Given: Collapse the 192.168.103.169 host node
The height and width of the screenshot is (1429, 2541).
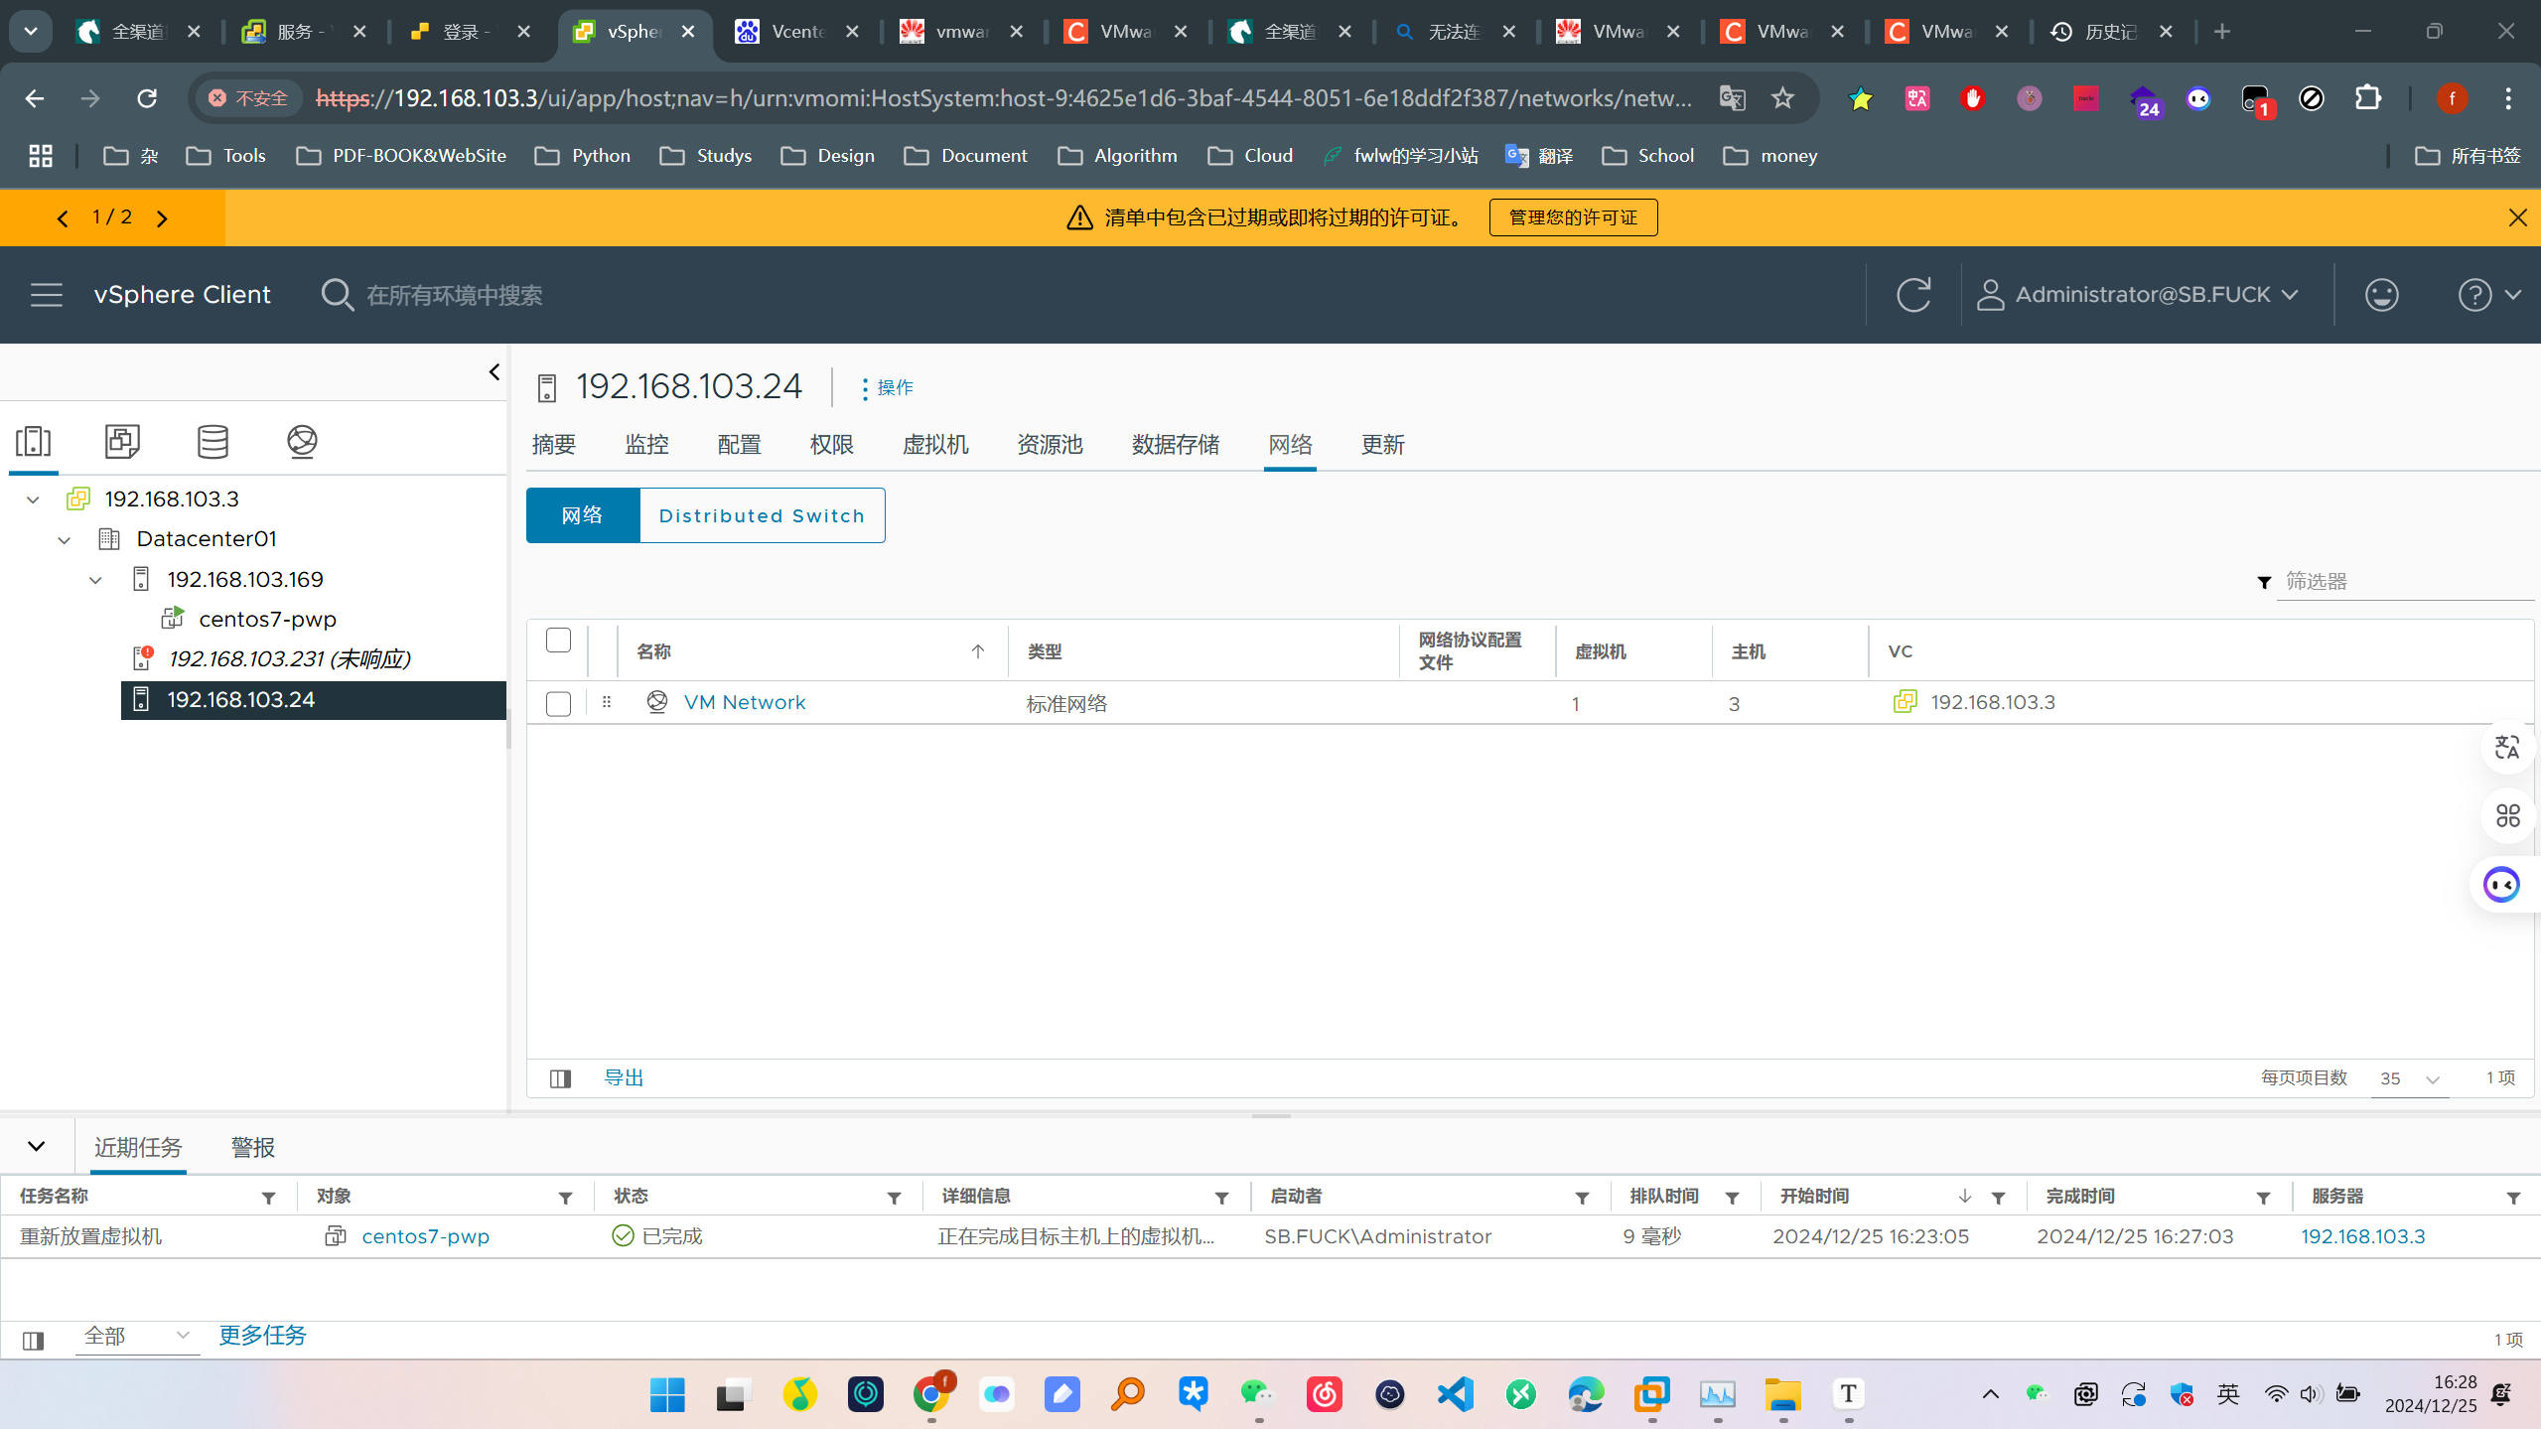Looking at the screenshot, I should pos(95,580).
